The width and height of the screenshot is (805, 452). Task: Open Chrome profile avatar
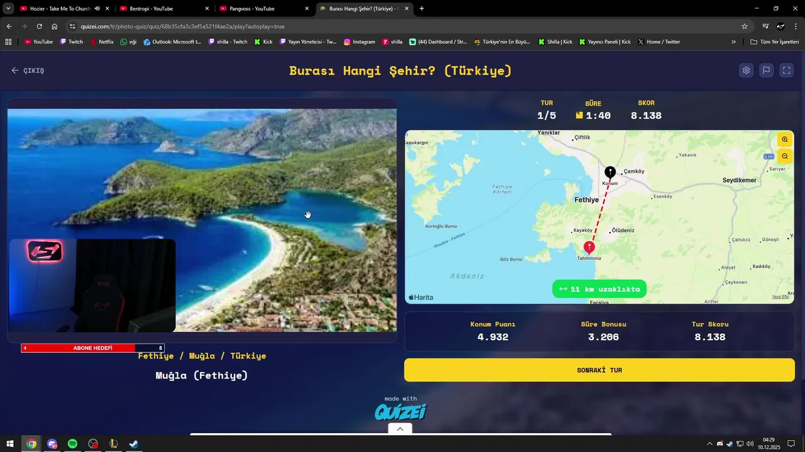pyautogui.click(x=780, y=26)
